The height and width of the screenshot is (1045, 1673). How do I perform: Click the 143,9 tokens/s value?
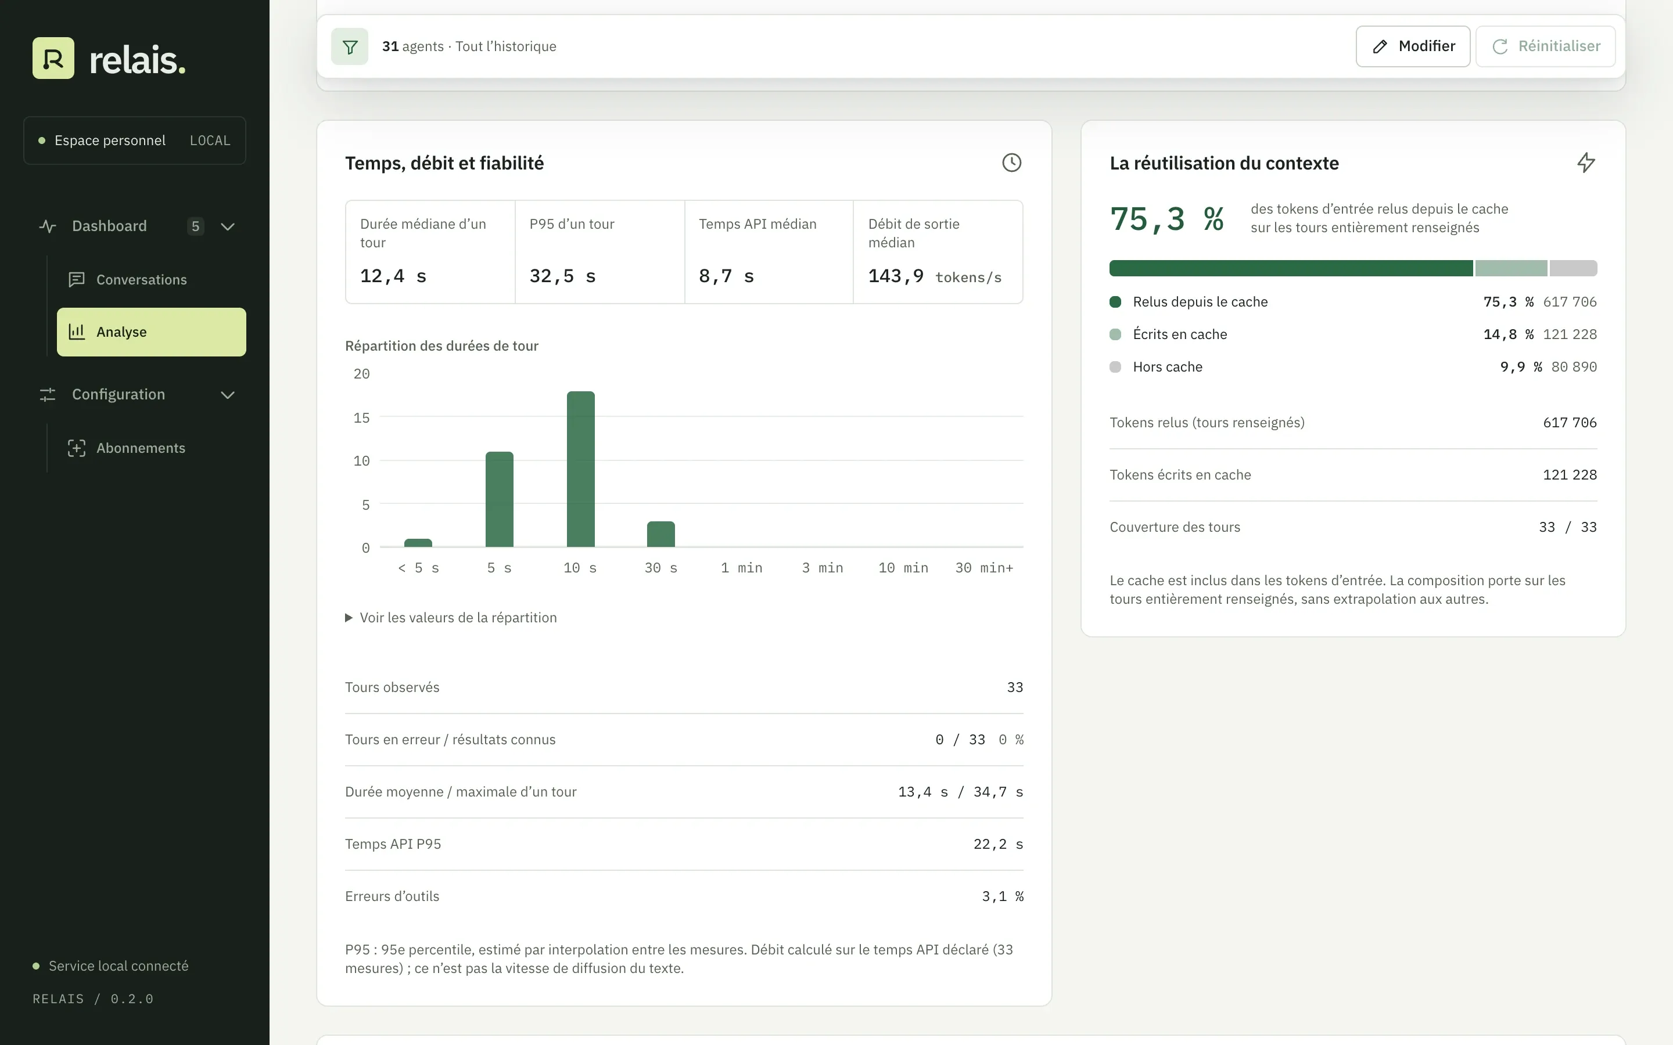pyautogui.click(x=935, y=276)
